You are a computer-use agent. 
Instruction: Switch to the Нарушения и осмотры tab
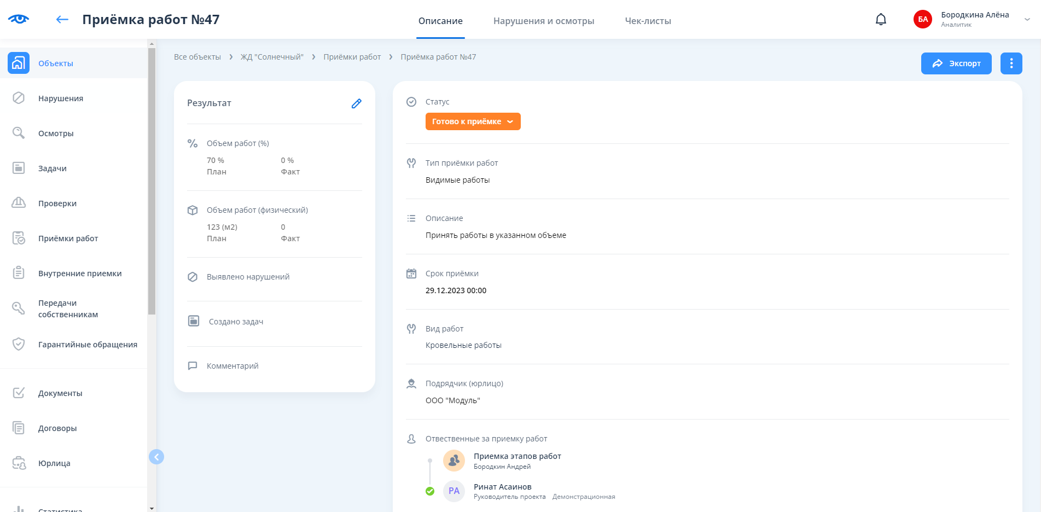tap(543, 21)
